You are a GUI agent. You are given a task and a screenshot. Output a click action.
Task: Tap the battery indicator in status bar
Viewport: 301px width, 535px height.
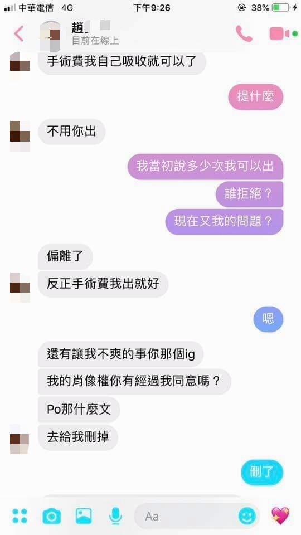coord(281,7)
